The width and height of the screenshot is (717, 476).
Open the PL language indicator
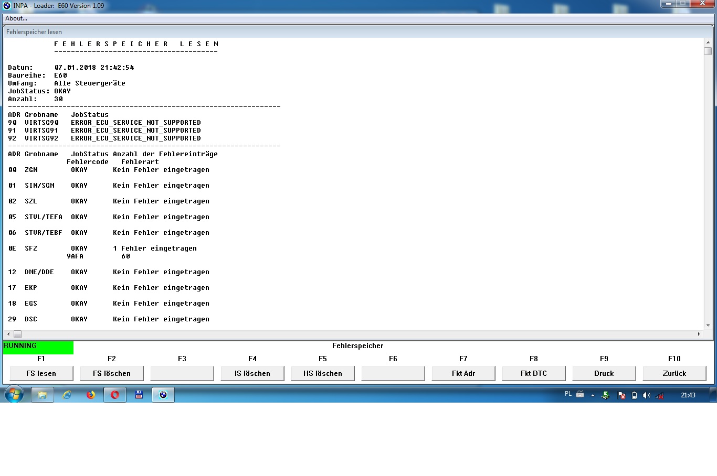[568, 394]
